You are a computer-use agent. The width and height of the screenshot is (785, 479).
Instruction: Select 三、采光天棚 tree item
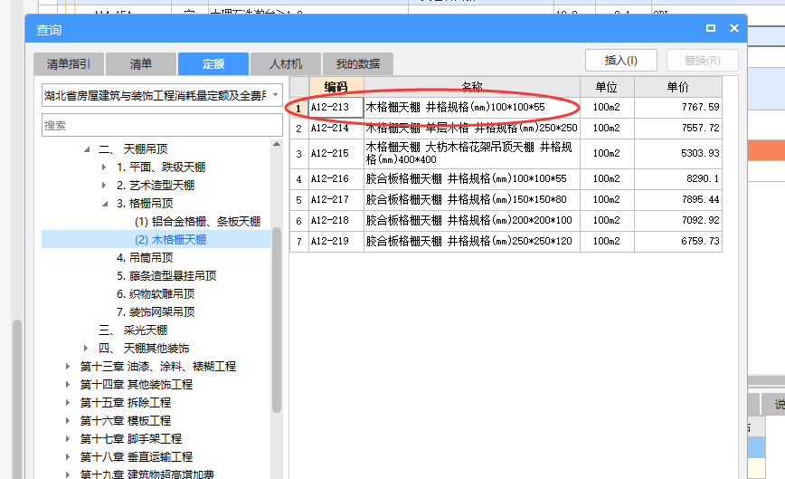click(x=133, y=331)
